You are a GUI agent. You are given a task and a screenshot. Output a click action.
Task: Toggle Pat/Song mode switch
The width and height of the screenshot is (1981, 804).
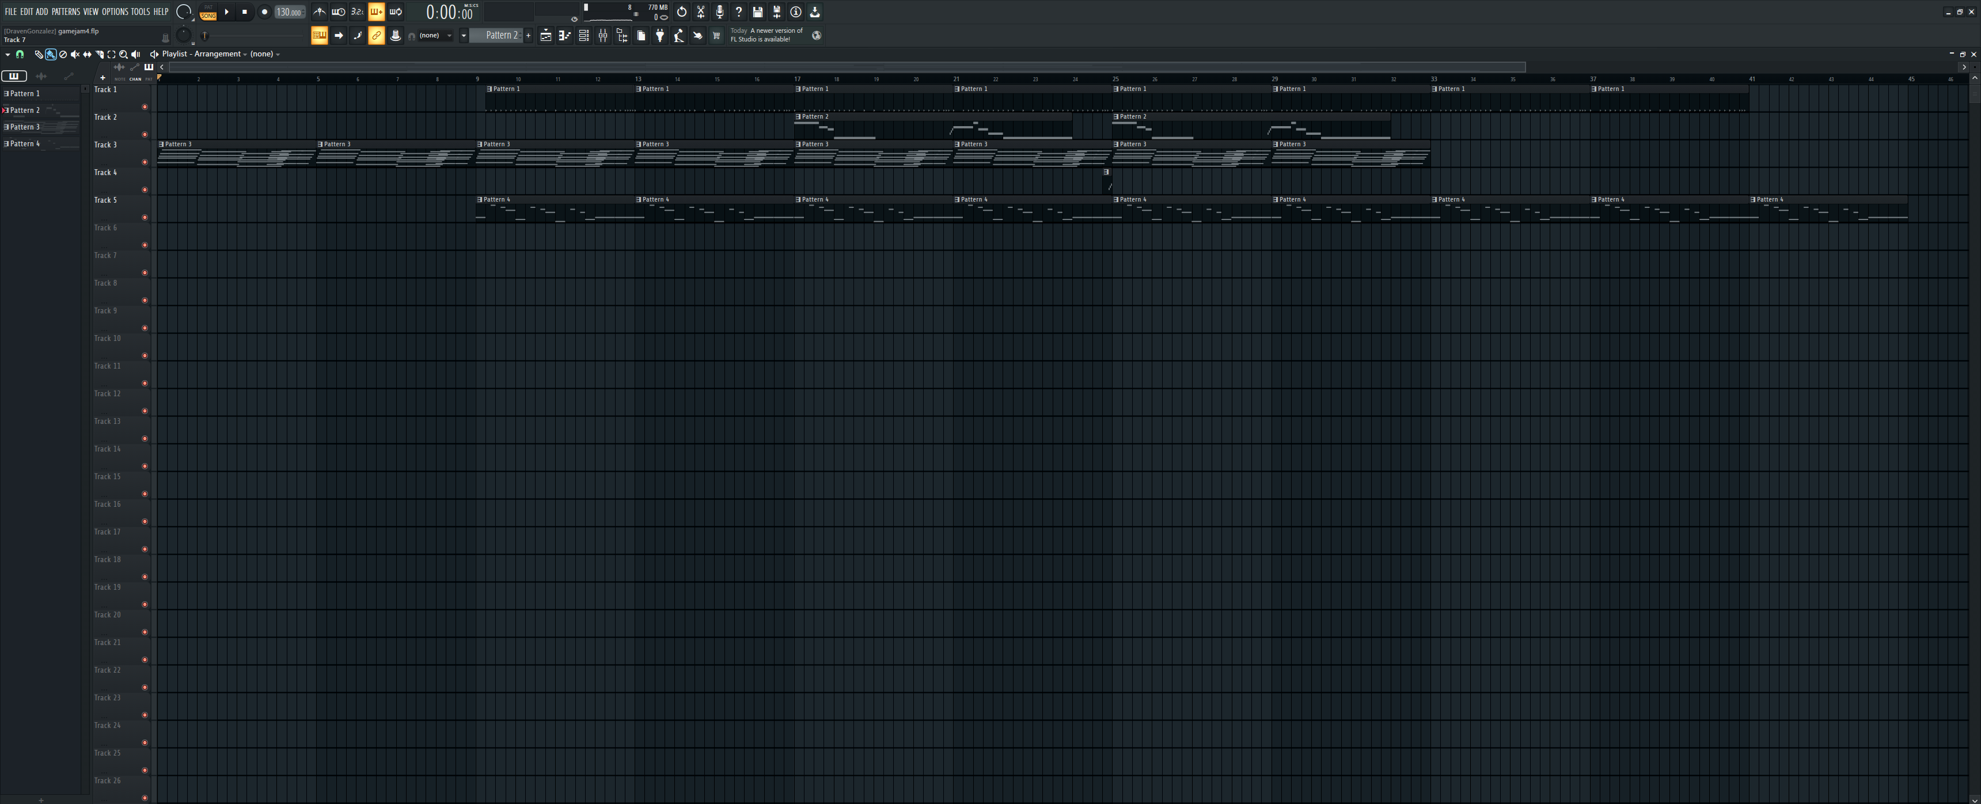tap(208, 12)
